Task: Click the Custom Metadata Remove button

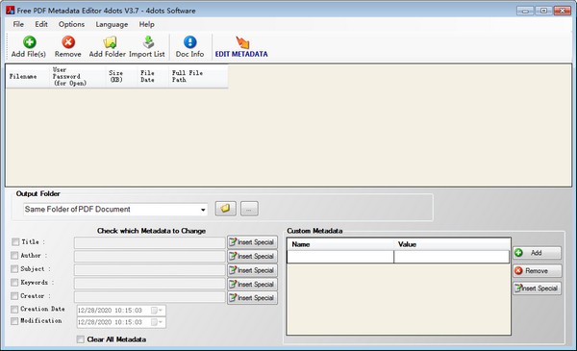Action: coord(537,271)
